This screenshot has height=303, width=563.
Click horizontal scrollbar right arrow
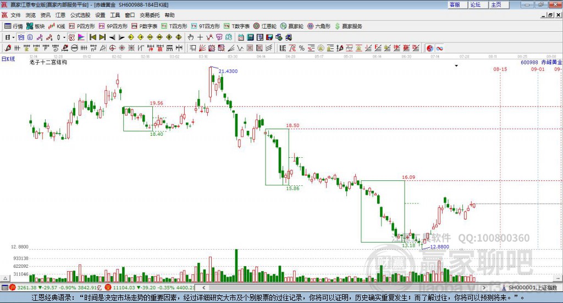(x=484, y=288)
